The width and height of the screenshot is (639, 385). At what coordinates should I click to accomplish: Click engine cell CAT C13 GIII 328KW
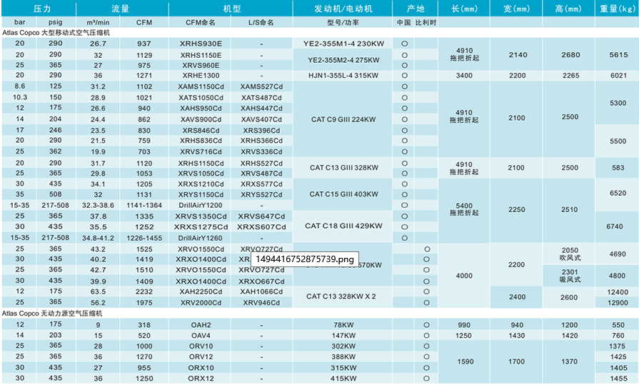(x=343, y=168)
